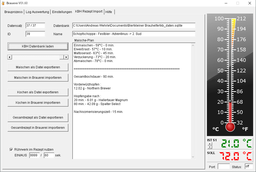Switch to the Log Auswertung tab
Screen dimensions: 256x172
coord(38,12)
